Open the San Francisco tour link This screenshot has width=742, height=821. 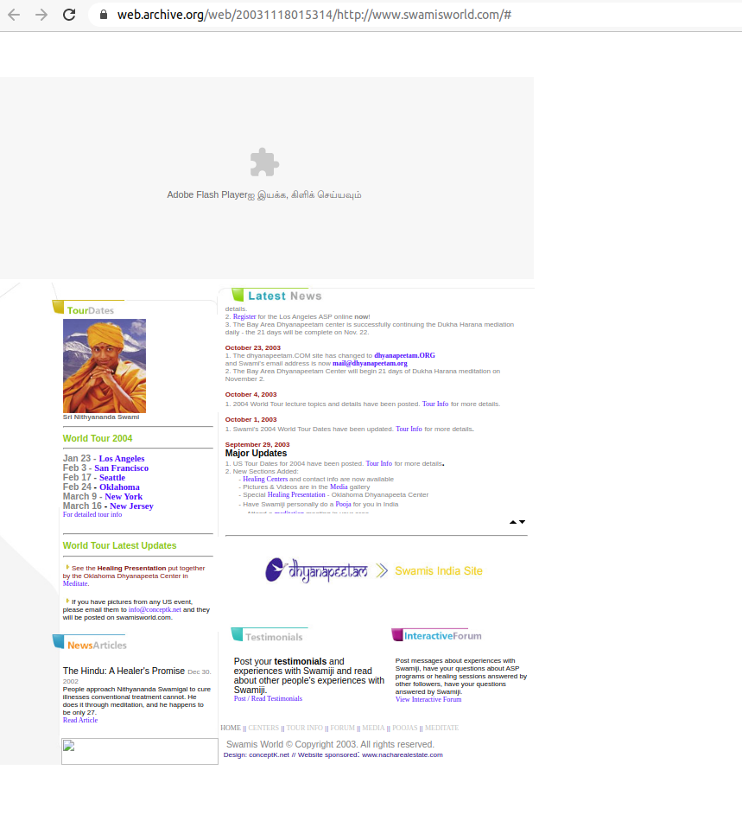[x=121, y=468]
